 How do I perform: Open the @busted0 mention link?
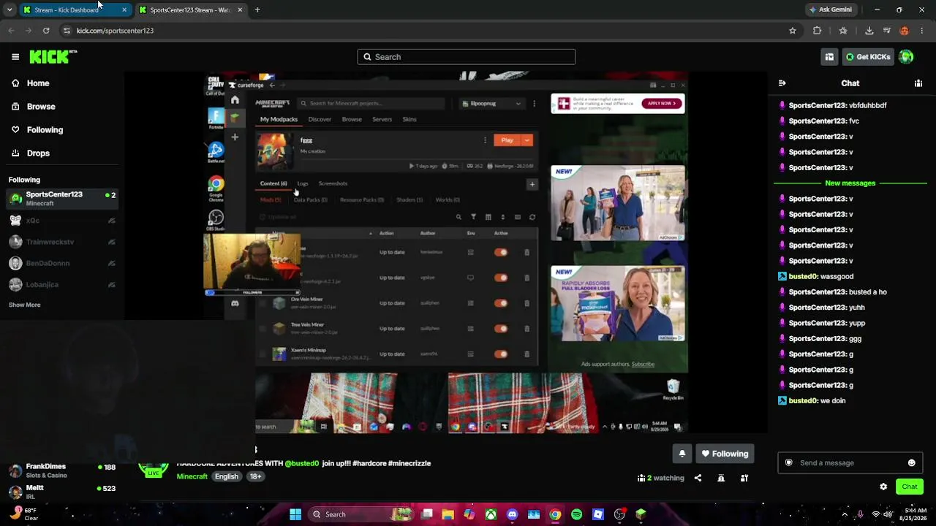tap(302, 463)
